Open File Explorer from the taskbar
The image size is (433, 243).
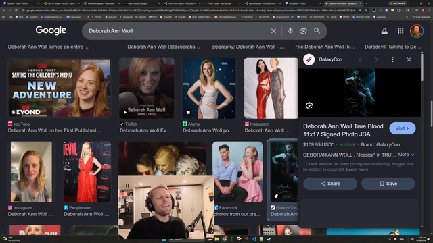point(217,239)
